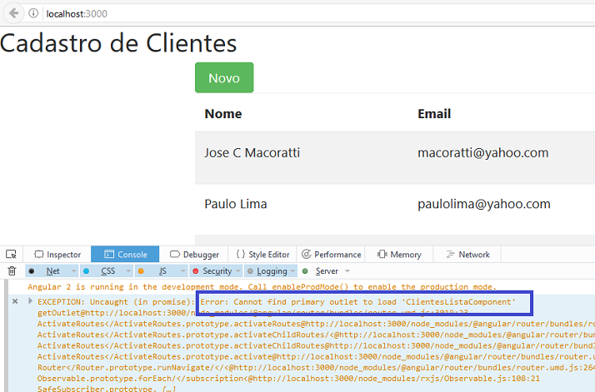The width and height of the screenshot is (595, 392).
Task: Select the Nome column header
Action: (x=223, y=114)
